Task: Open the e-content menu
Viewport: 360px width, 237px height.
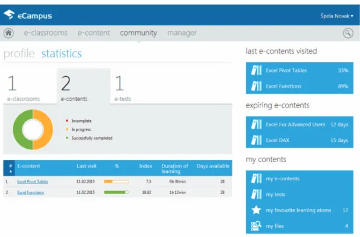Action: coord(94,33)
